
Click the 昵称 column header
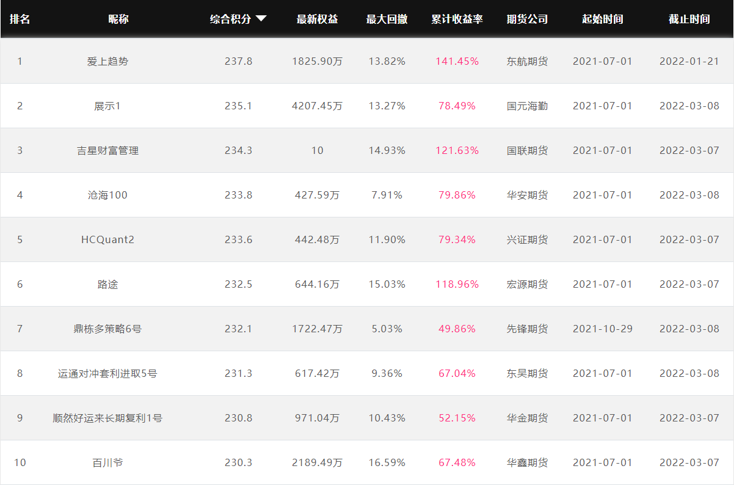[118, 19]
